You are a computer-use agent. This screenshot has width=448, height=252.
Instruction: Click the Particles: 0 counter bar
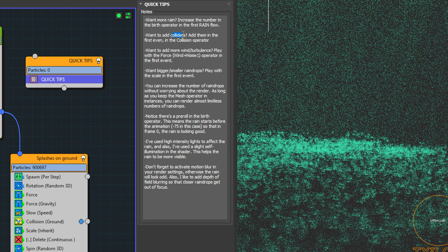[x=64, y=70]
